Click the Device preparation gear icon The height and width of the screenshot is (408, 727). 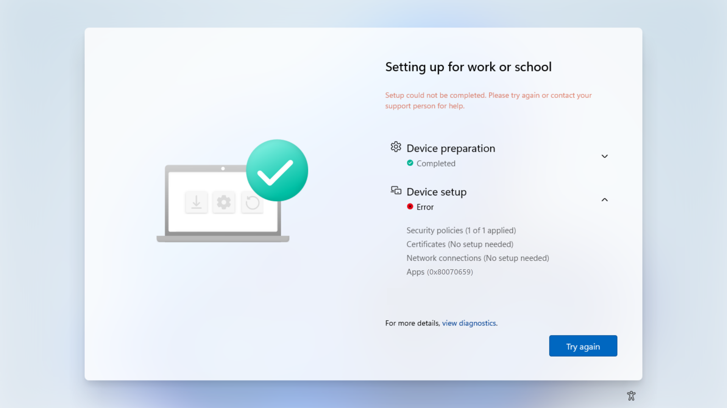396,147
